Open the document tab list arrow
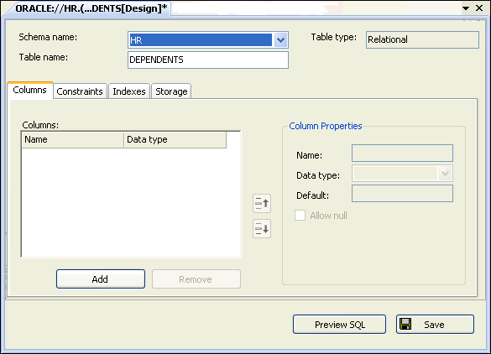This screenshot has width=491, height=354. pyautogui.click(x=466, y=8)
